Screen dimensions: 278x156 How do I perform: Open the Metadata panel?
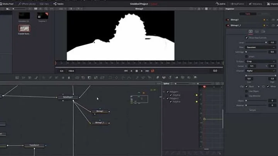pyautogui.click(x=255, y=4)
